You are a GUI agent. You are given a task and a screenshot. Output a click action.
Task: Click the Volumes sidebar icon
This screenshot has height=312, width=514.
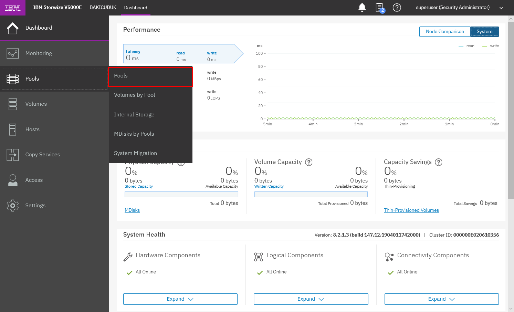[x=13, y=104]
